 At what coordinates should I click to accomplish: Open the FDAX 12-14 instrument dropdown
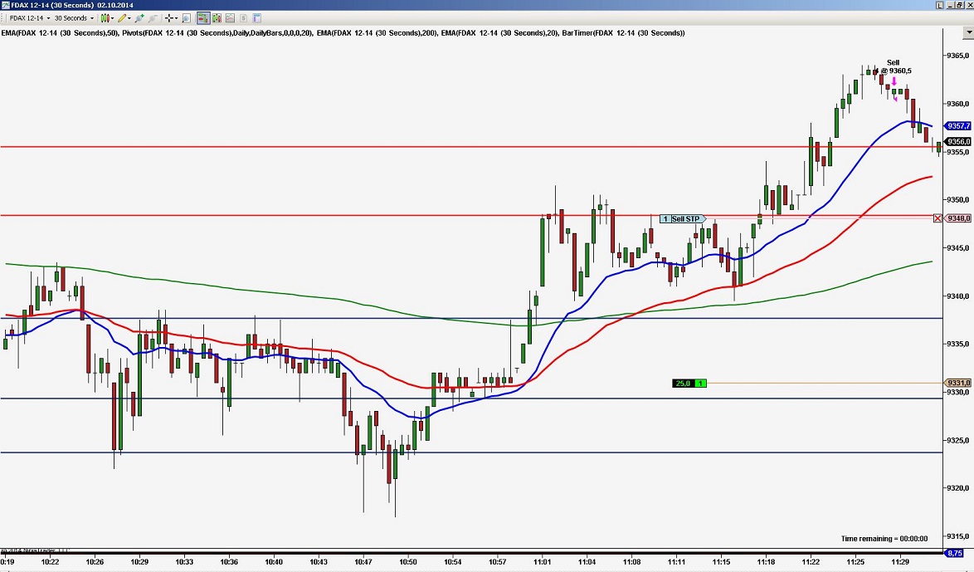pos(49,17)
